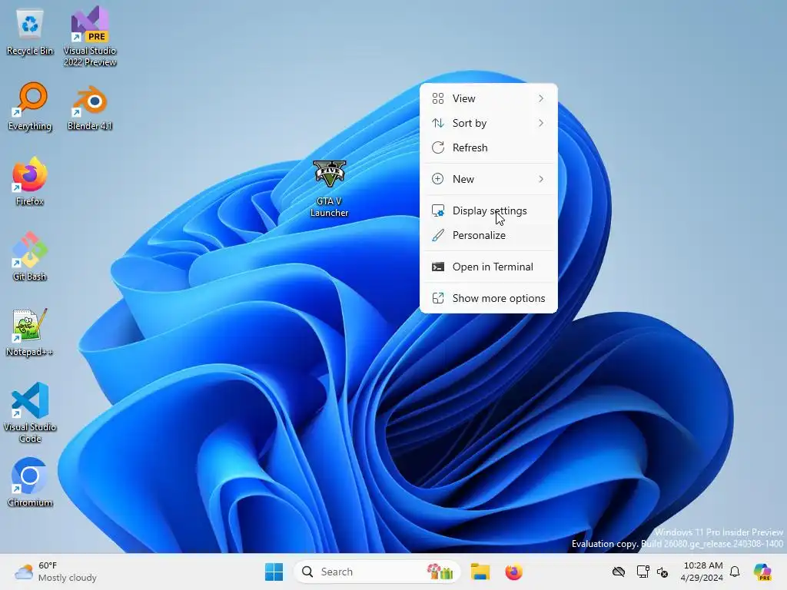Image resolution: width=787 pixels, height=590 pixels.
Task: Select the Blender 4.1 desktop shortcut
Action: (90, 107)
